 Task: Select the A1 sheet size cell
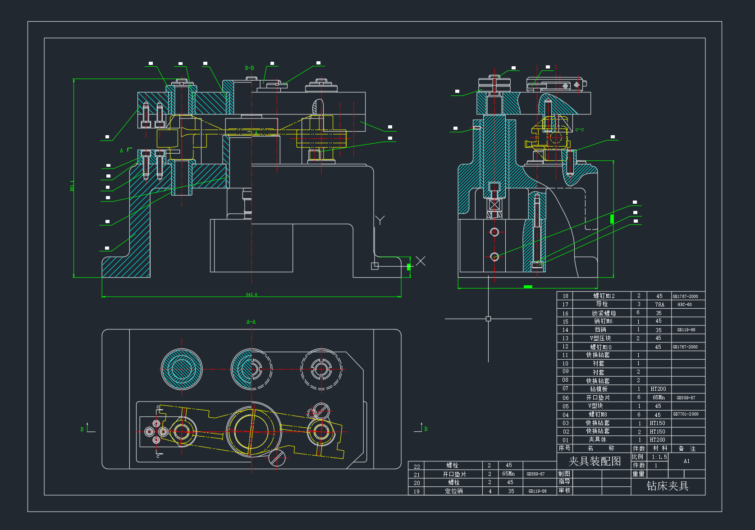[686, 461]
